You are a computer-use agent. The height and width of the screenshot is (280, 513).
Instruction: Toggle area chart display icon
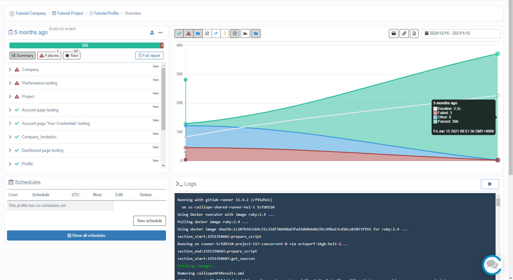point(245,33)
